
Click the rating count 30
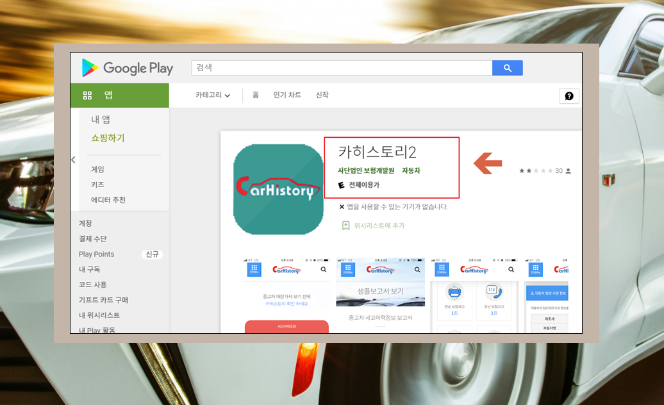pyautogui.click(x=558, y=171)
